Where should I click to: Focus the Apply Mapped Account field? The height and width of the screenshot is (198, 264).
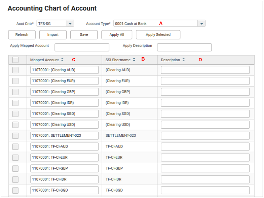click(x=82, y=47)
